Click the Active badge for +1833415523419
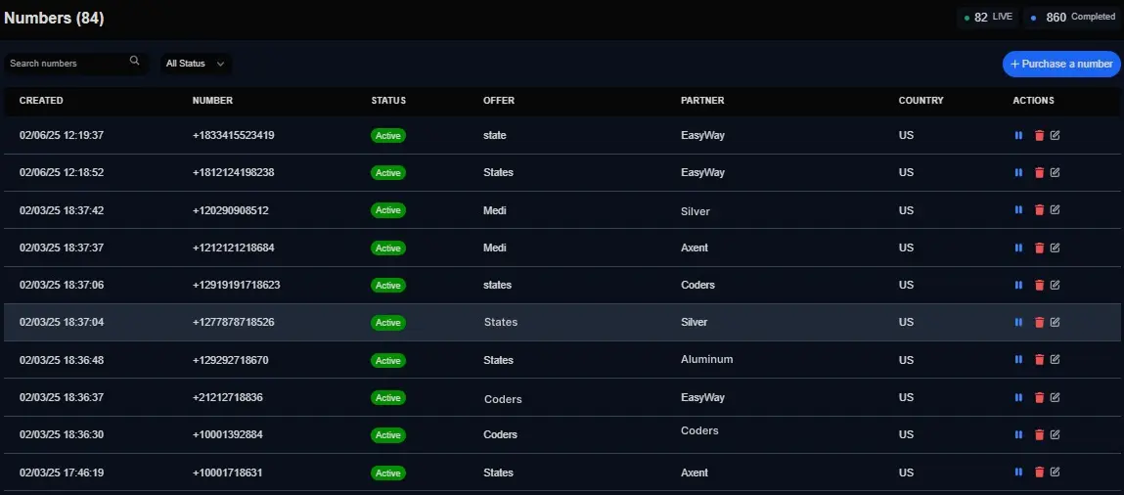Image resolution: width=1124 pixels, height=495 pixels. (387, 135)
